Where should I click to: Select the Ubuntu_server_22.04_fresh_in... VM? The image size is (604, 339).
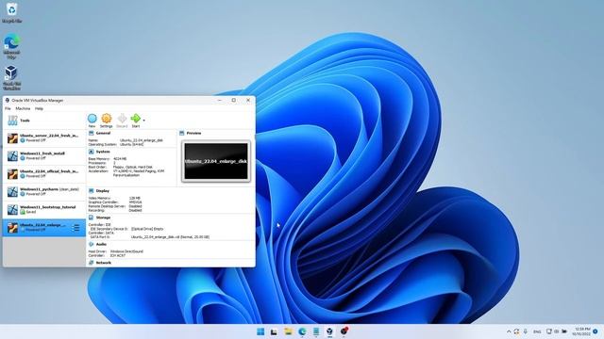(44, 138)
